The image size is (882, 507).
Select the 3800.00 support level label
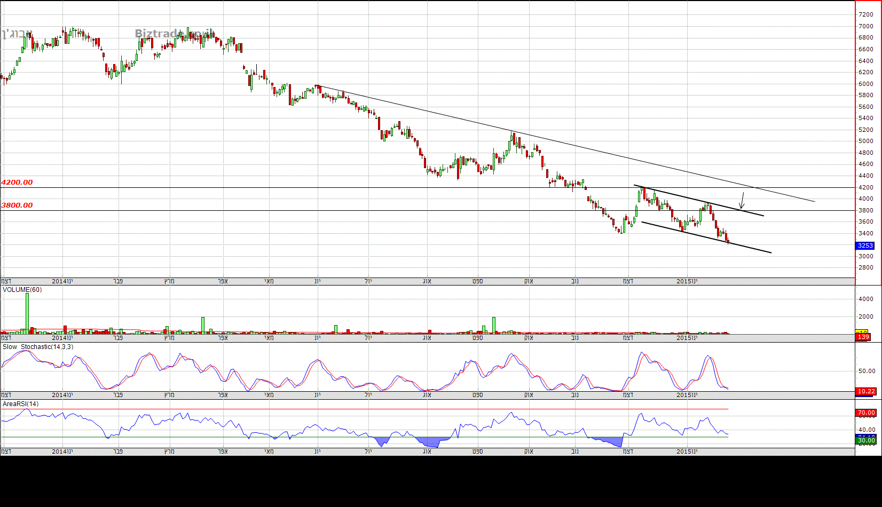17,205
